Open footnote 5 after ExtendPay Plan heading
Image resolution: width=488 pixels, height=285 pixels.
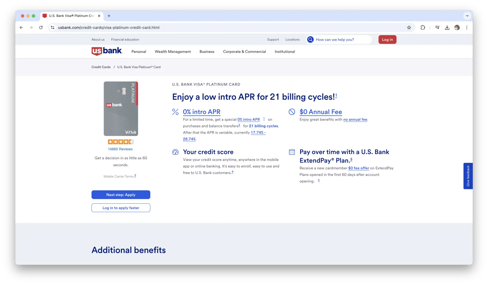351,159
